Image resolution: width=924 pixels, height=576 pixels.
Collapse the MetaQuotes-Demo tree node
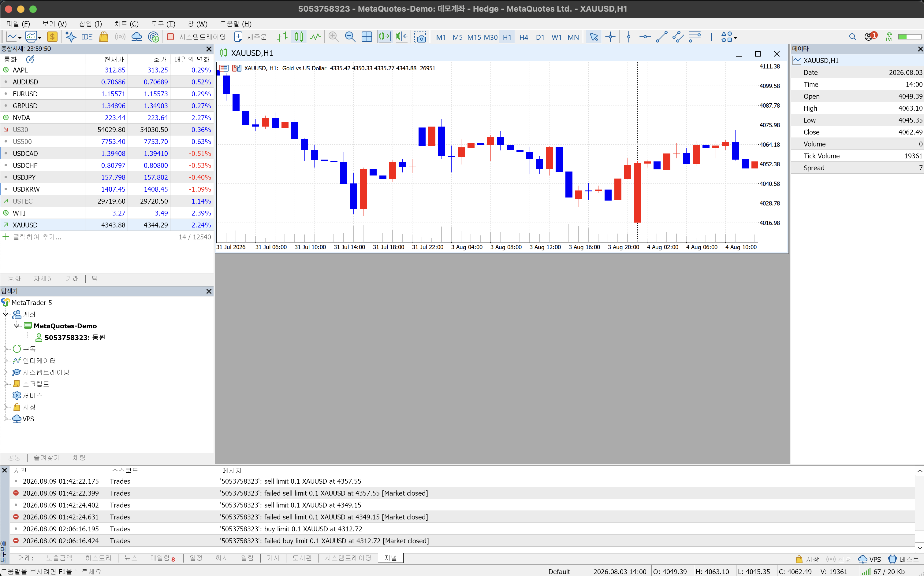(17, 326)
